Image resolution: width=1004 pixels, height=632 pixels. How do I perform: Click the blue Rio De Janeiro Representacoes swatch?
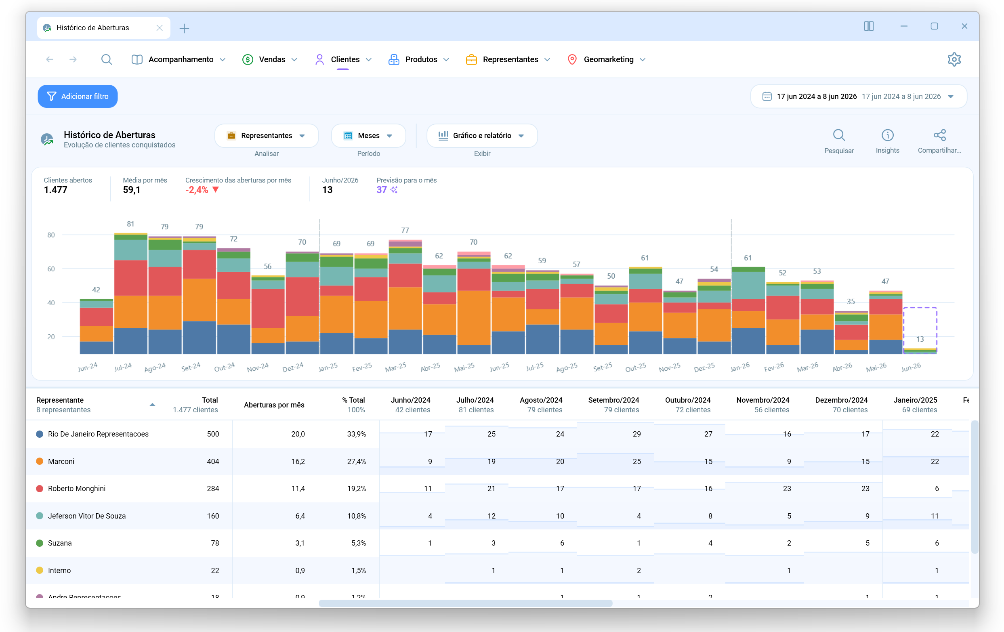coord(40,434)
